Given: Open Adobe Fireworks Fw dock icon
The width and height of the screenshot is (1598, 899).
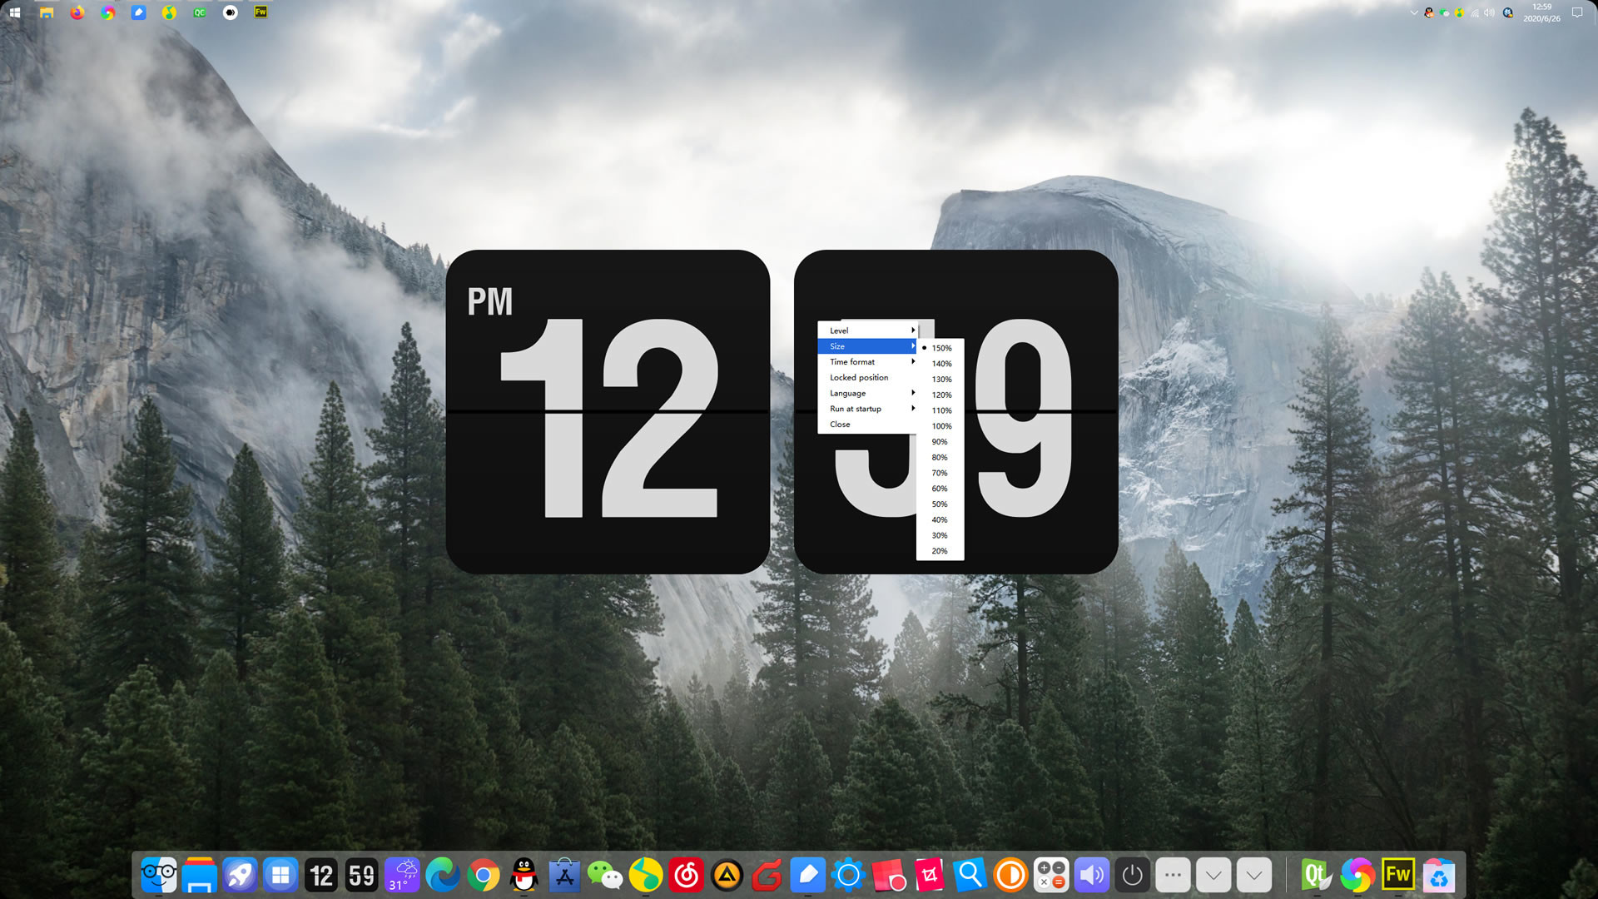Looking at the screenshot, I should click(1397, 875).
